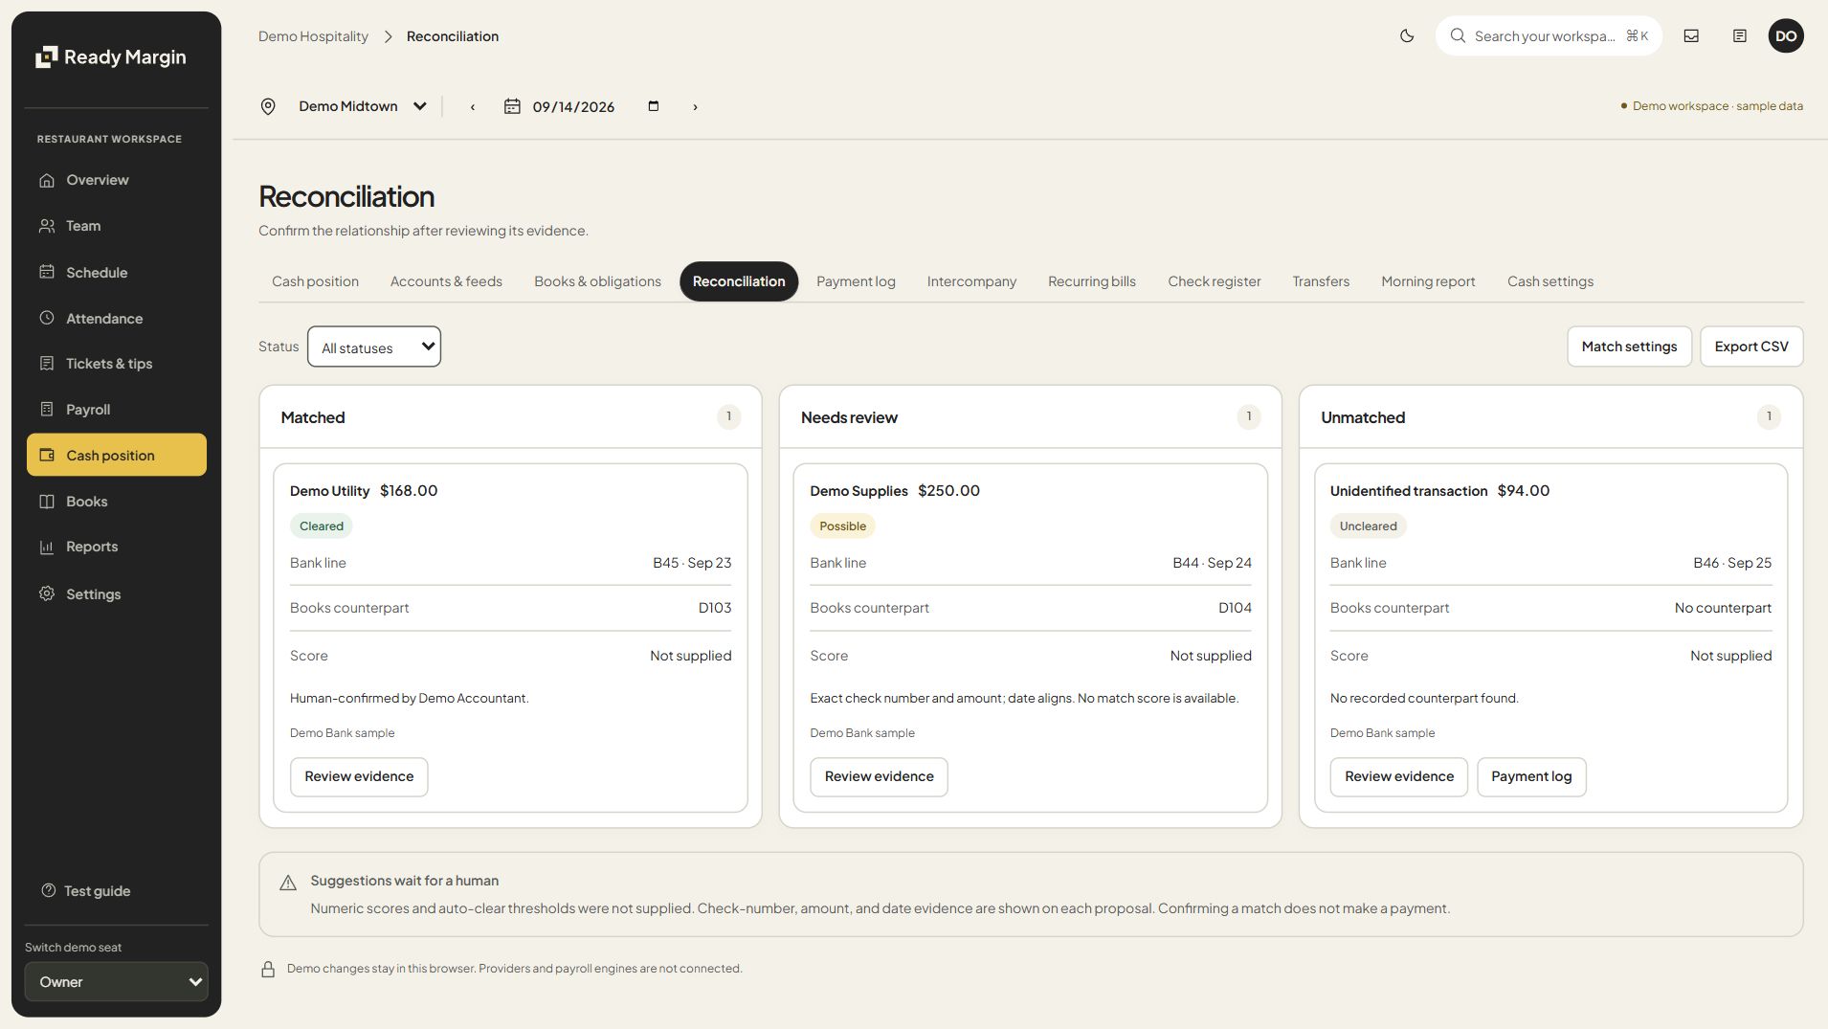Open the Morning report tab
Image resolution: width=1828 pixels, height=1029 pixels.
tap(1428, 281)
